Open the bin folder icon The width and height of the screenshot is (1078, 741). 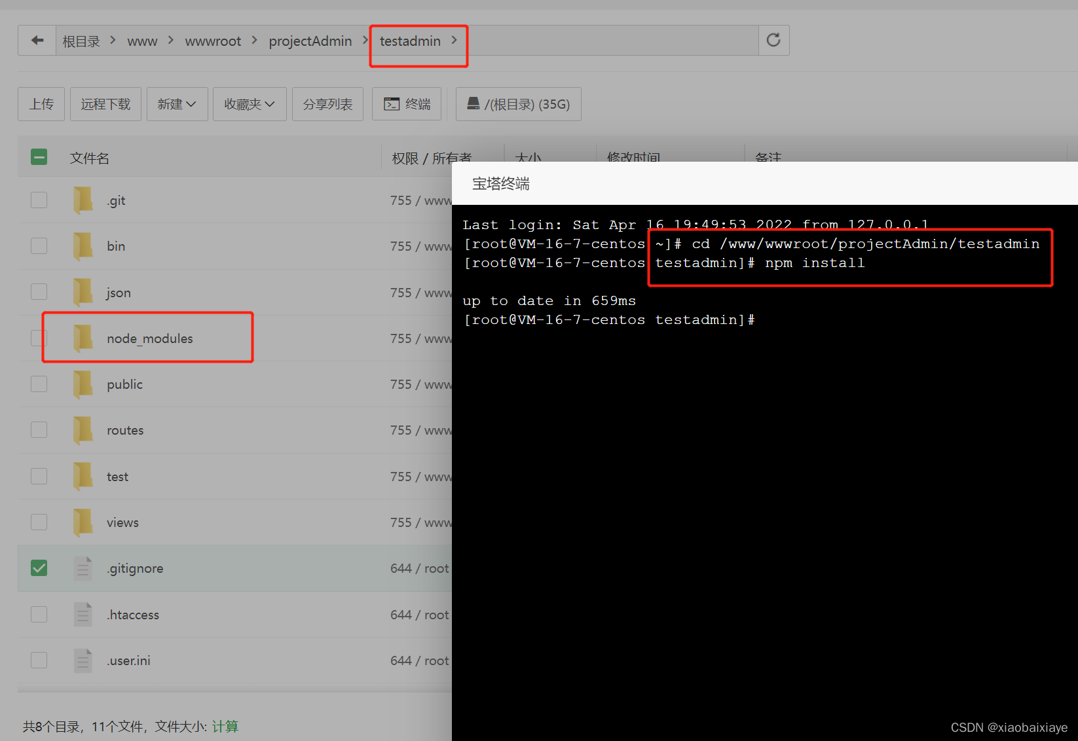tap(83, 246)
